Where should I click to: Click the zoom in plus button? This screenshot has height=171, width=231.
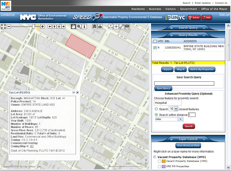click(42, 27)
